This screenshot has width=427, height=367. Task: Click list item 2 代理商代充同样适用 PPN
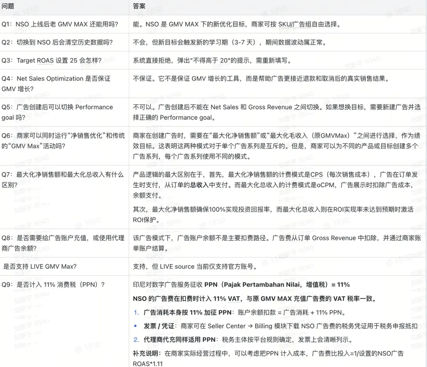tap(243, 340)
